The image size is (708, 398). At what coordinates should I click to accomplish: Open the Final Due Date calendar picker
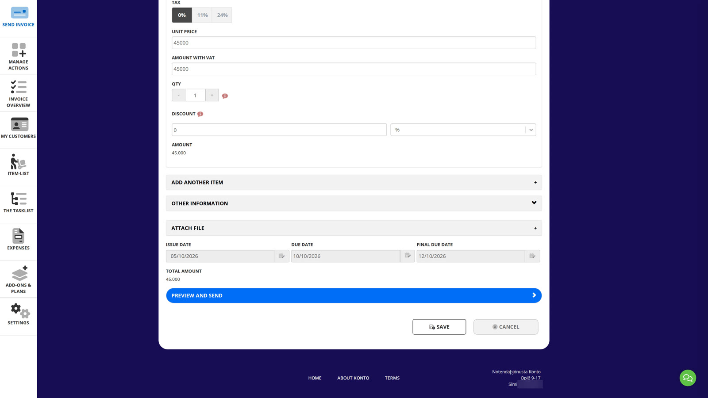tap(532, 256)
